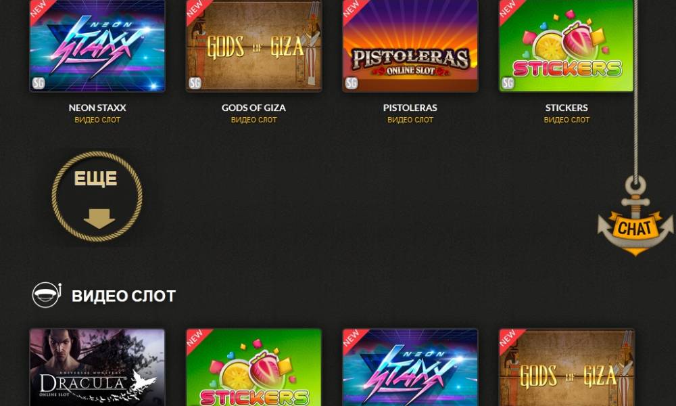Open the GODS OF GIZA title link
Screen dimensions: 676x406
point(254,108)
